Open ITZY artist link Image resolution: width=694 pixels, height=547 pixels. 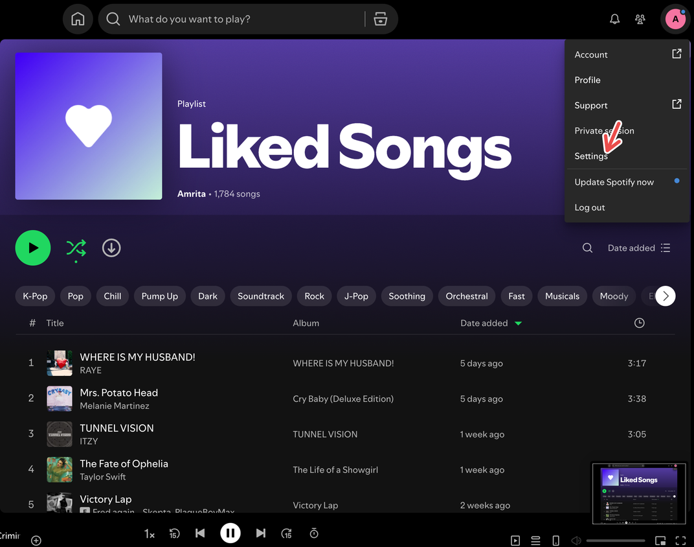point(89,441)
